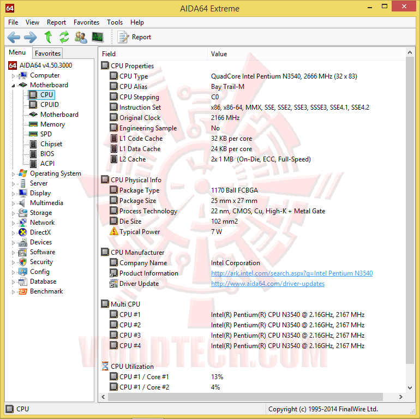Click the Storage icon in tree
The width and height of the screenshot is (420, 419).
point(23,213)
